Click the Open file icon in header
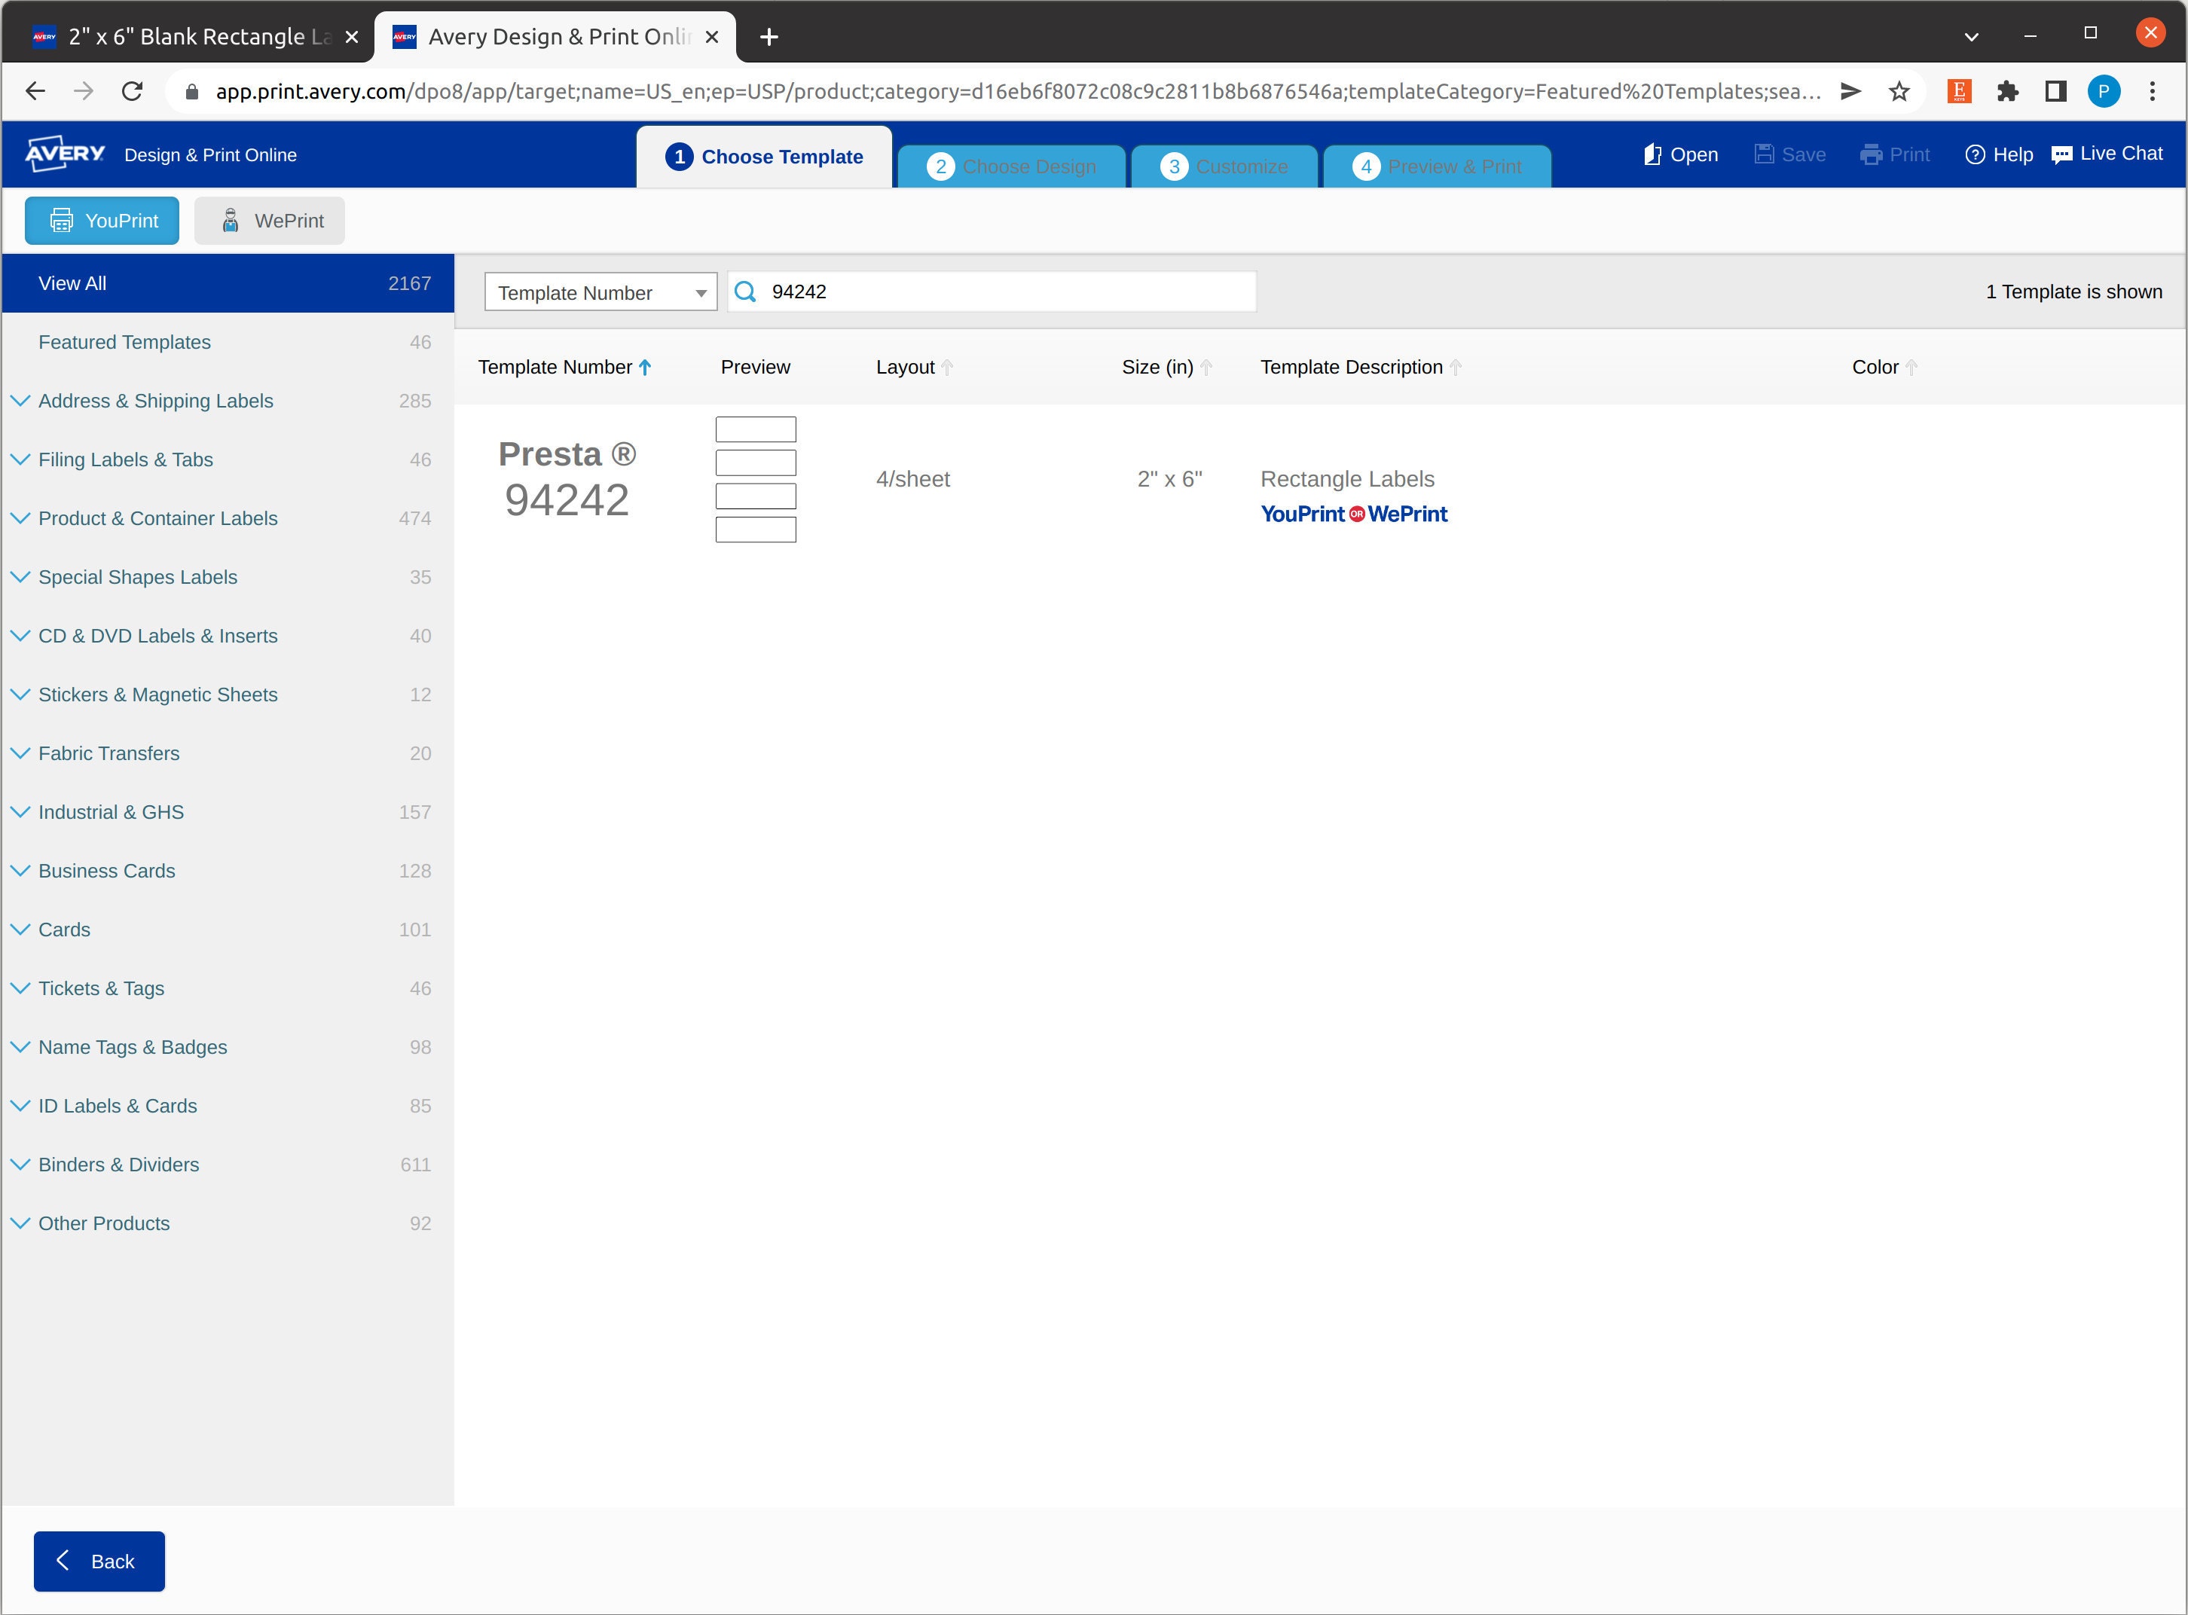This screenshot has height=1615, width=2188. (x=1652, y=154)
